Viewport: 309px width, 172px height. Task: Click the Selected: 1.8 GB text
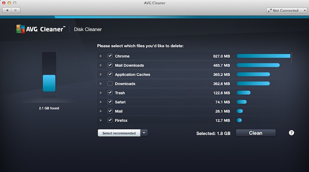(213, 134)
